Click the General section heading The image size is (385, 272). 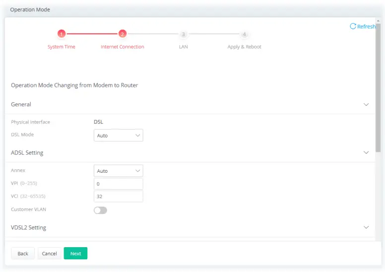click(21, 104)
